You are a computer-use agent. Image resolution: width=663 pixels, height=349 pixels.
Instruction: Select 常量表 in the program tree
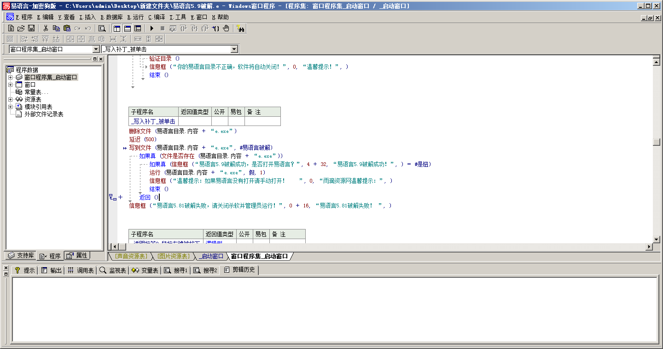point(36,92)
